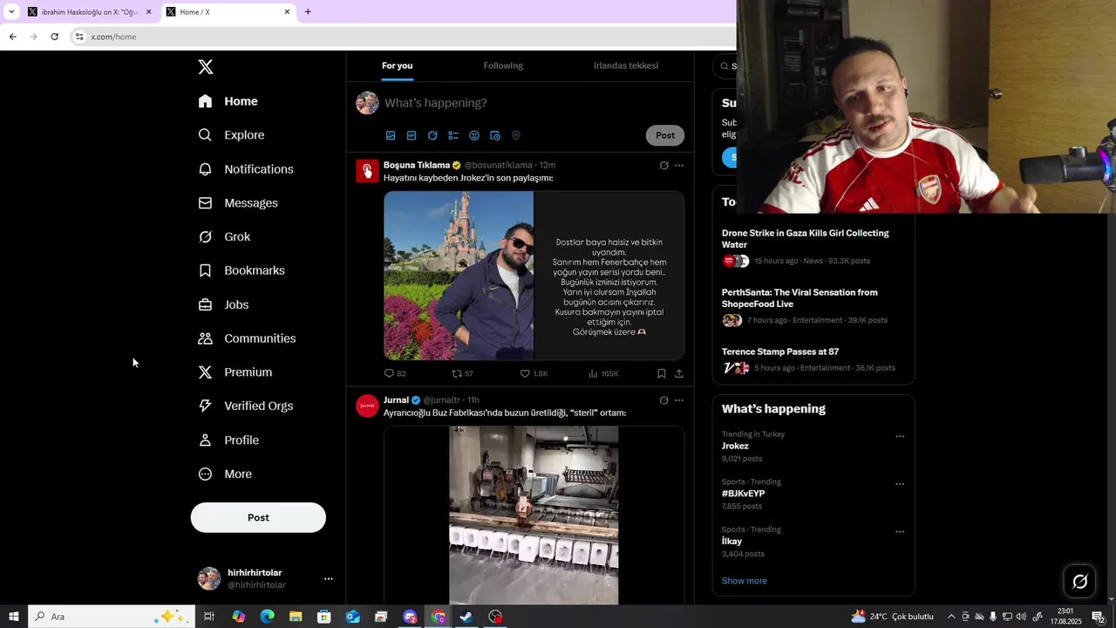Open more options on Boşuna Tıklama post
This screenshot has width=1116, height=628.
(679, 165)
